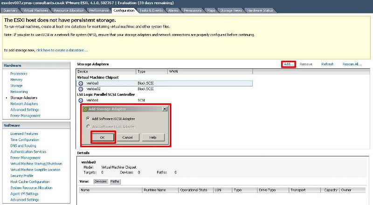
Task: Open Virtual Machine Swapfile Location
Action: click(35, 170)
